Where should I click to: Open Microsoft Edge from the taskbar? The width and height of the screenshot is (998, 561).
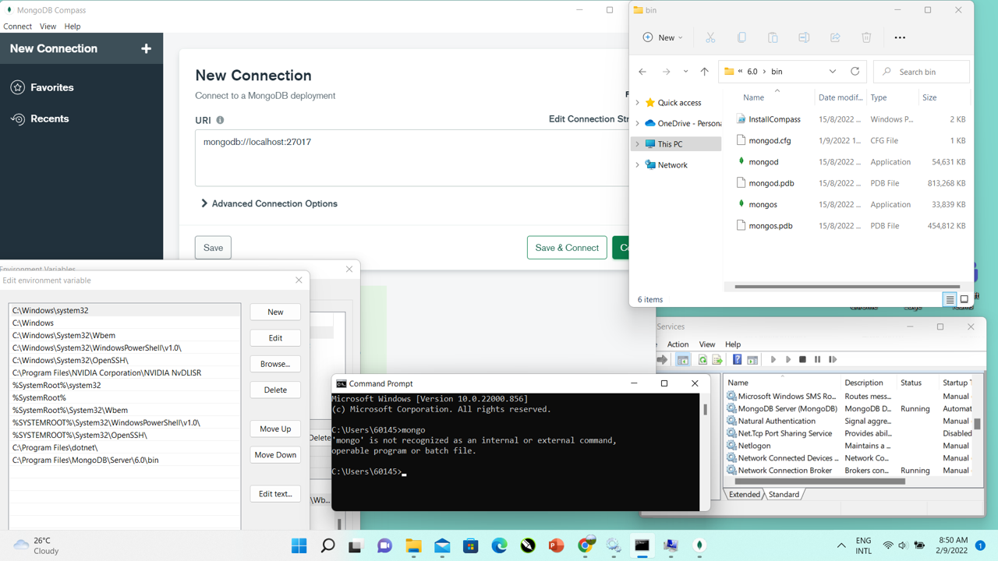coord(499,545)
